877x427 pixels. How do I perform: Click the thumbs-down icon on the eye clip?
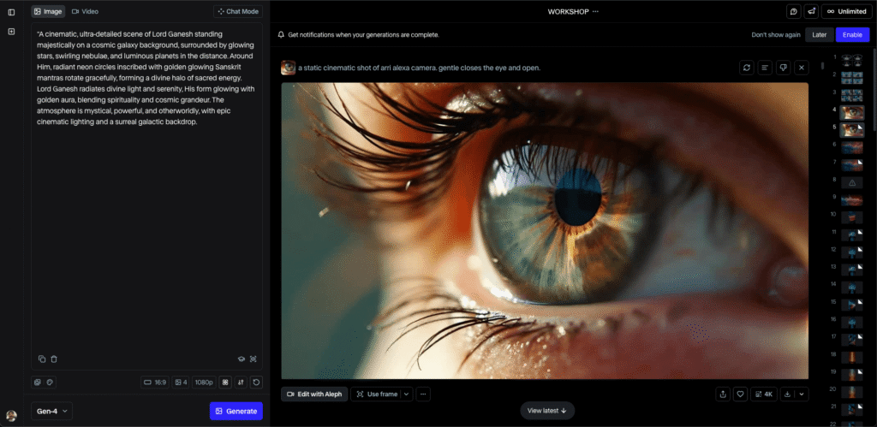pyautogui.click(x=783, y=68)
